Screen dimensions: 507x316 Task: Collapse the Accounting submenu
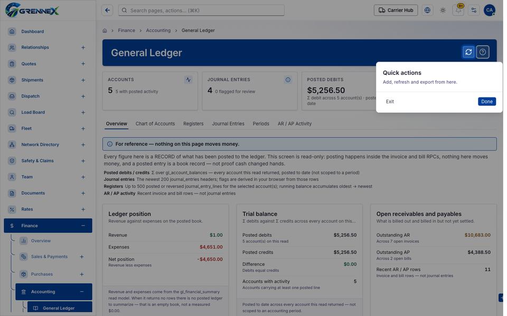point(82,291)
